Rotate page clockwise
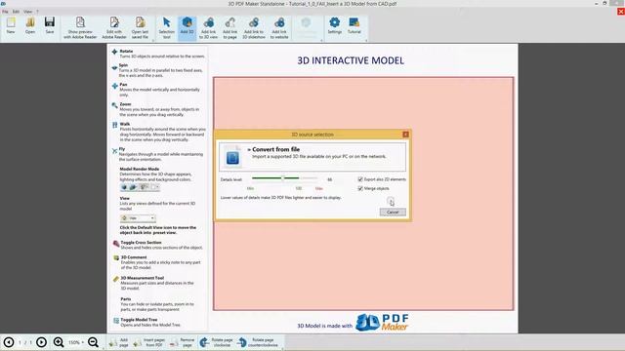The width and height of the screenshot is (625, 351). pyautogui.click(x=217, y=342)
